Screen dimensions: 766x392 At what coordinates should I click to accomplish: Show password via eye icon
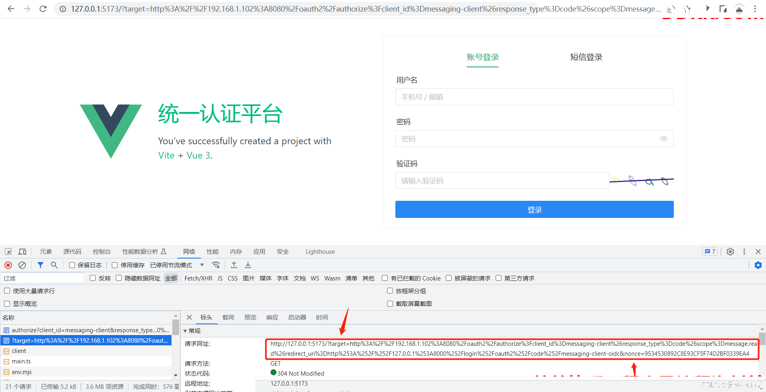point(663,139)
